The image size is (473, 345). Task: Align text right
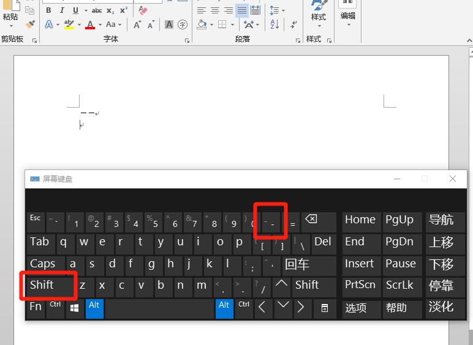coord(229,10)
